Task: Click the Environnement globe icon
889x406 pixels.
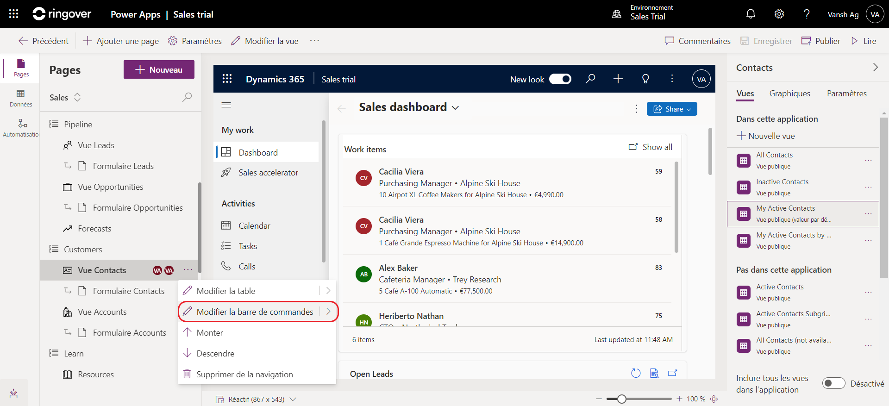Action: [617, 14]
